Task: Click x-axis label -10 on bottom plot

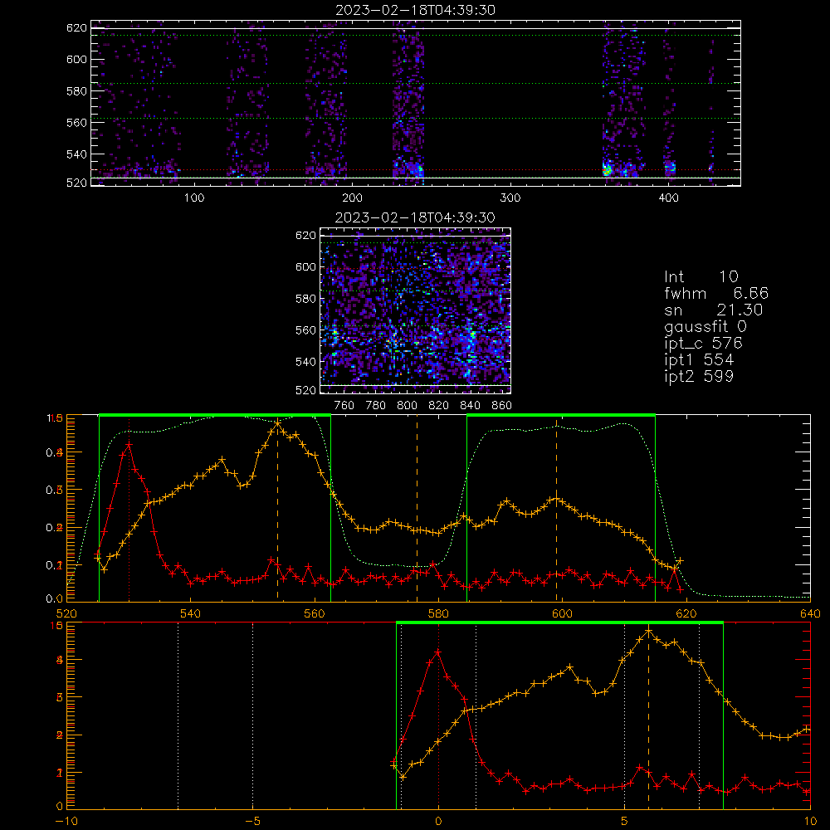Action: coord(66,822)
